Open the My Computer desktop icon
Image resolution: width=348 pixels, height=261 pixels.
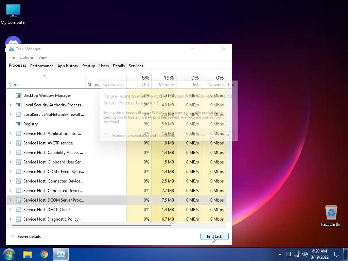coord(13,14)
